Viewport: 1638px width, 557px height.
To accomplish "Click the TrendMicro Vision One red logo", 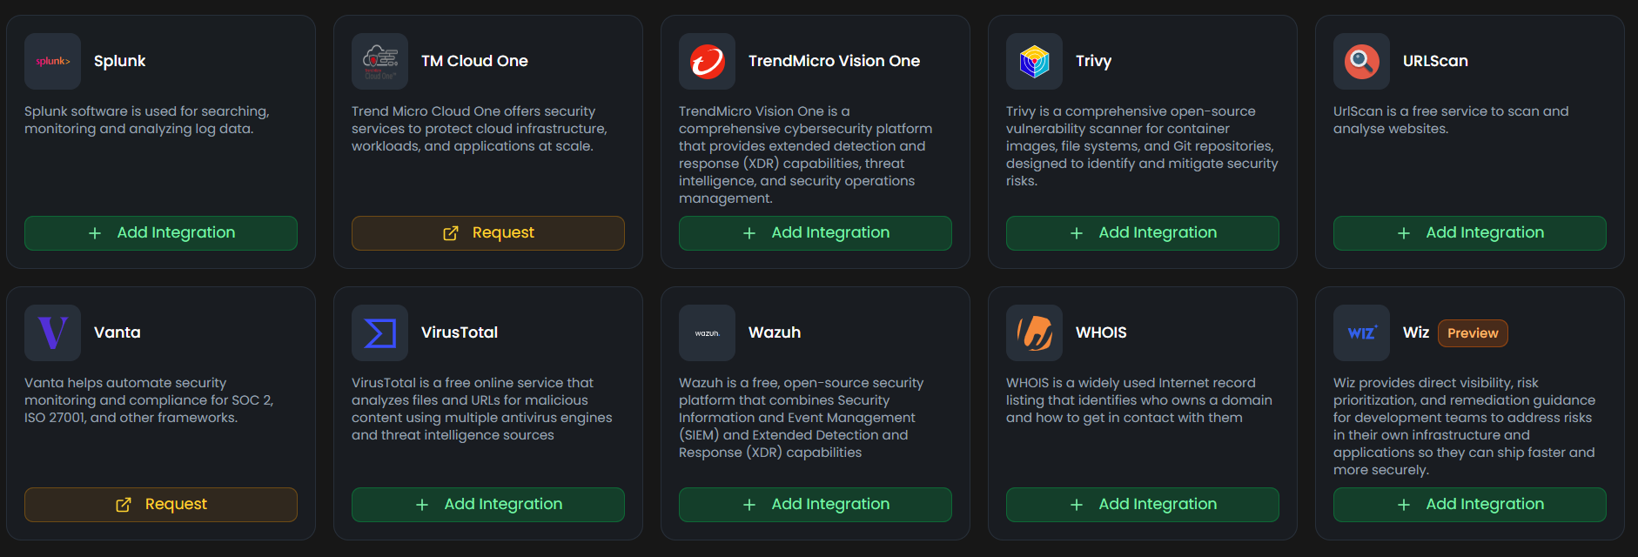I will point(707,61).
